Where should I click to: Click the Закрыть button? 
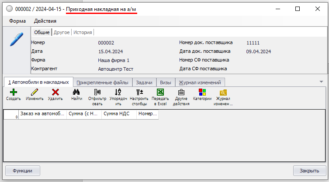click(309, 170)
